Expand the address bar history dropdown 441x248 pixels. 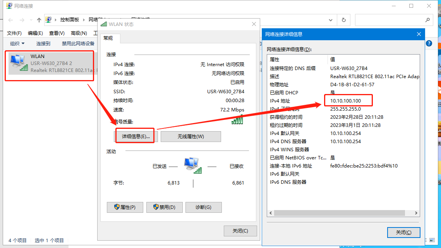pos(330,20)
